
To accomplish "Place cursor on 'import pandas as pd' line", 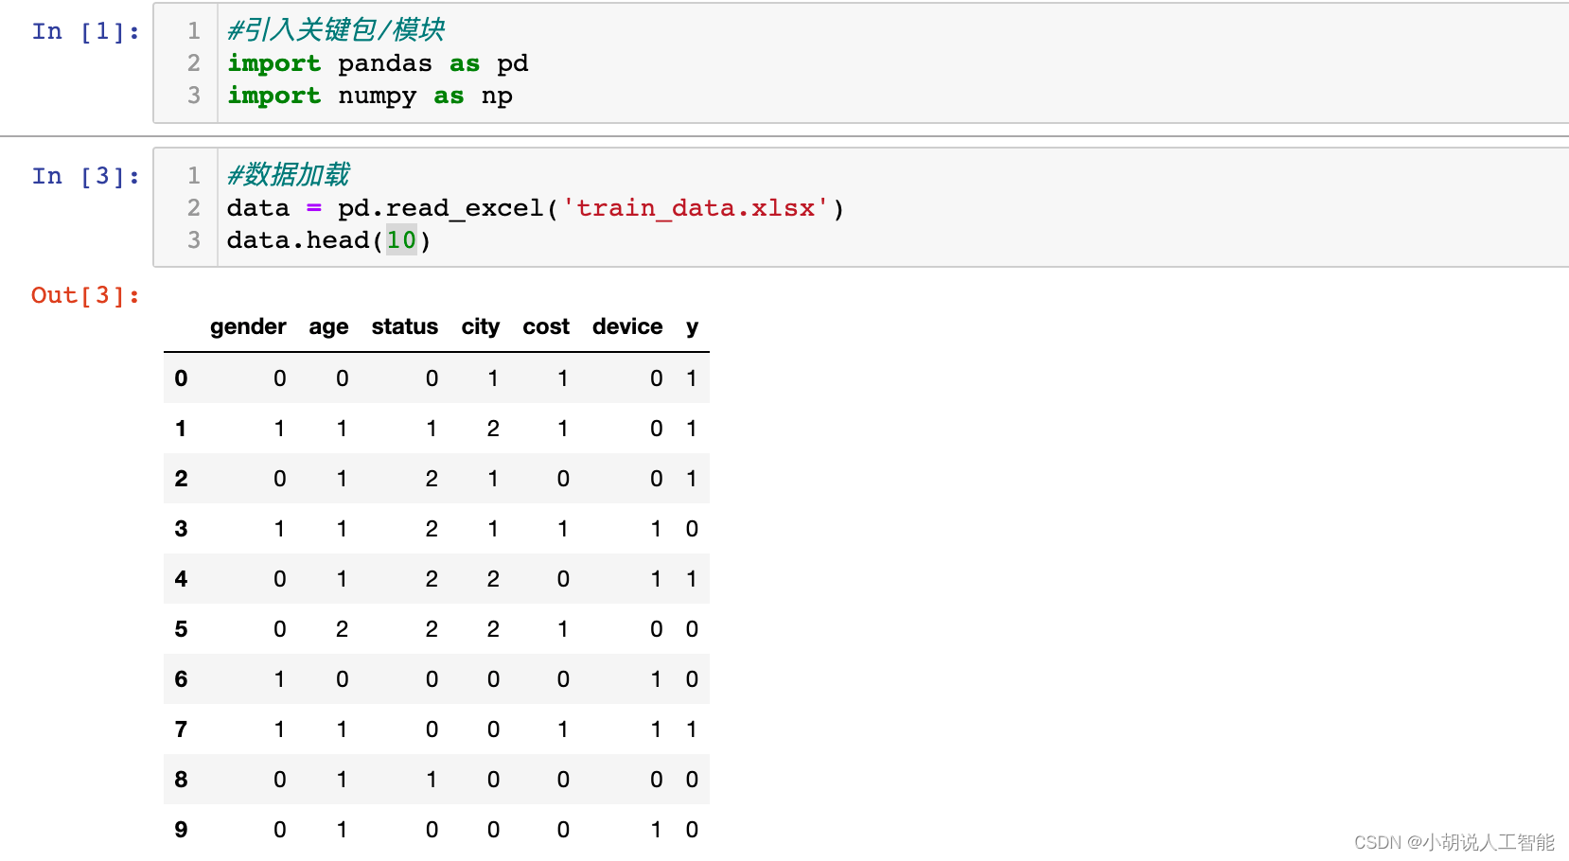I will (x=378, y=63).
